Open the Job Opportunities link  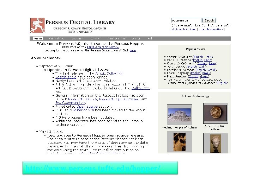tap(71, 103)
